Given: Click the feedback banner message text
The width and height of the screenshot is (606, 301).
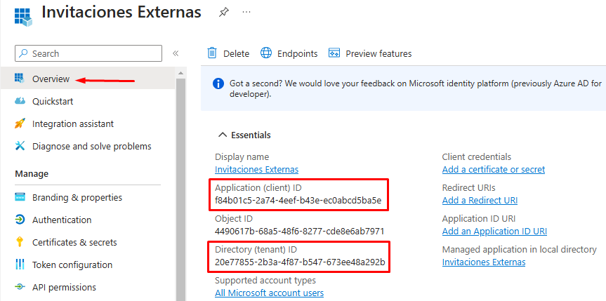Looking at the screenshot, I should point(416,88).
